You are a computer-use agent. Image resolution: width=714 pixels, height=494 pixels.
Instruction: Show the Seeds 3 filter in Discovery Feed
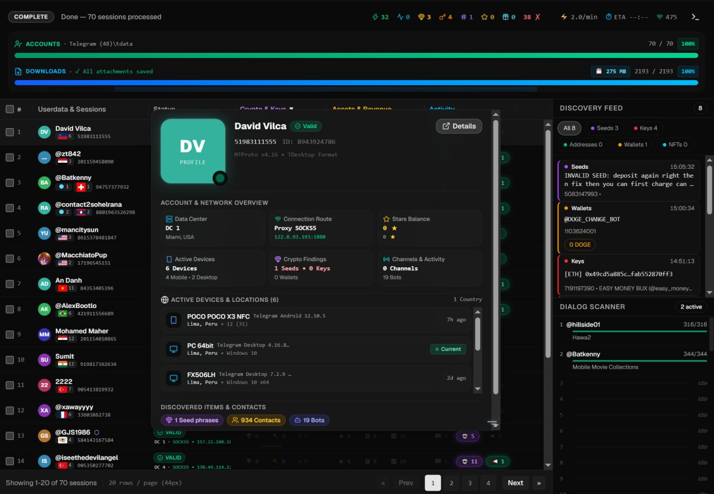tap(604, 128)
